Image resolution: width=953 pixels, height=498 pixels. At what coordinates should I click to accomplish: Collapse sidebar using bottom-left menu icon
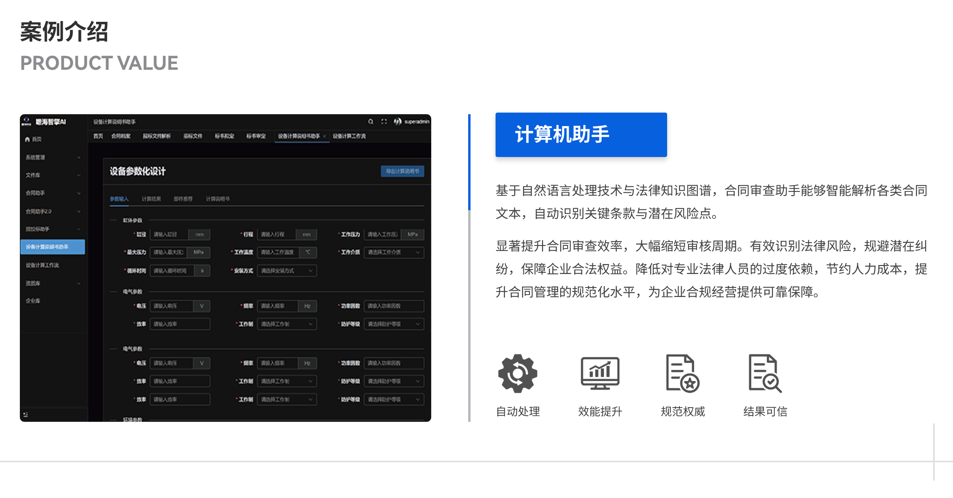pos(26,415)
